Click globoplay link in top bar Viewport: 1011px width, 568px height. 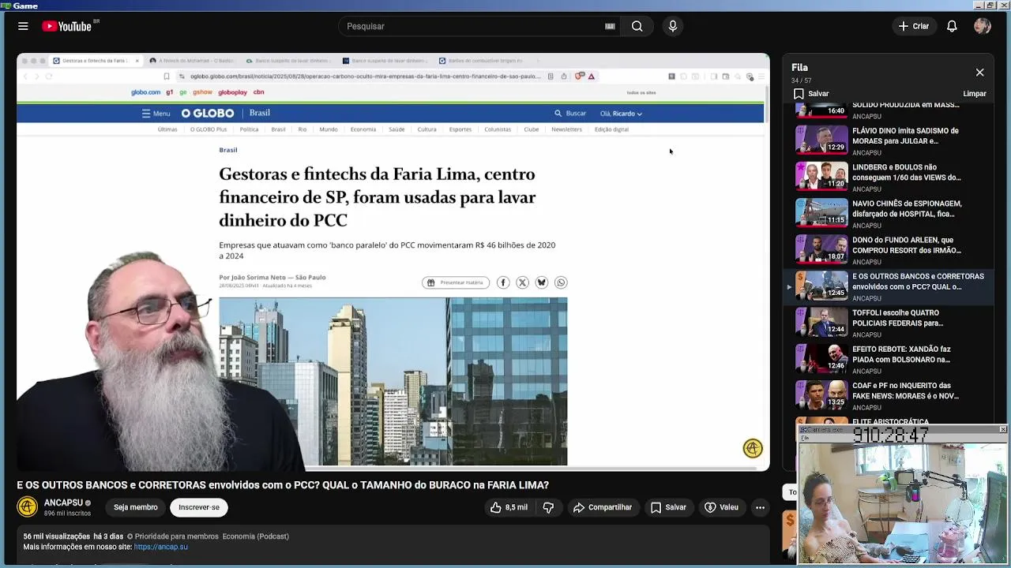pyautogui.click(x=232, y=92)
